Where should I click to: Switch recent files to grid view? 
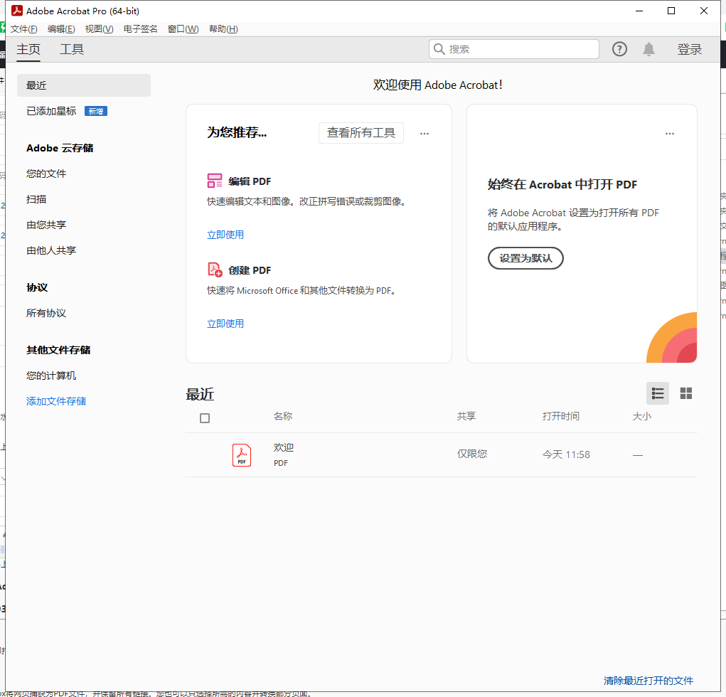point(685,393)
